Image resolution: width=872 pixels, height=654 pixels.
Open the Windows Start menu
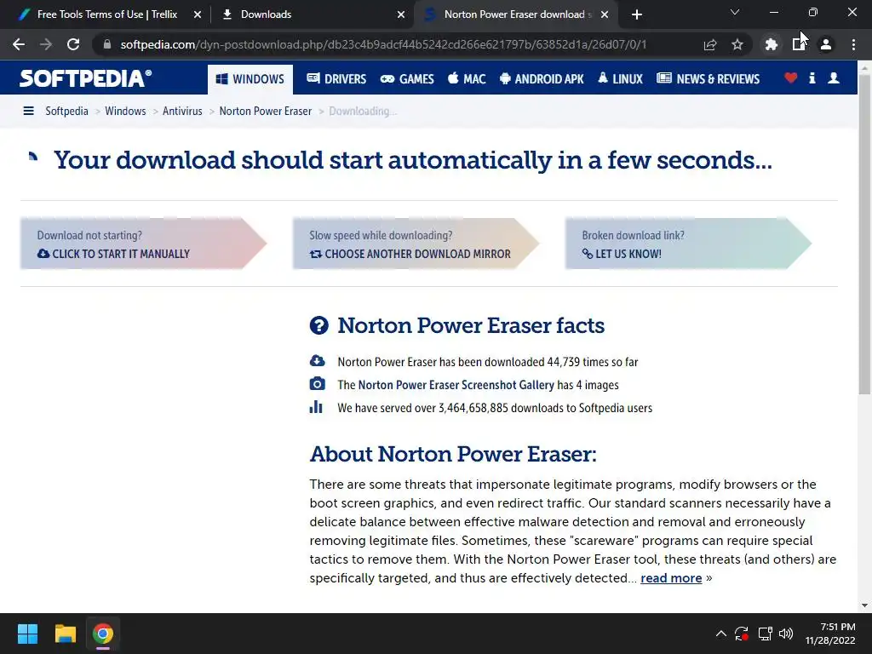27,634
